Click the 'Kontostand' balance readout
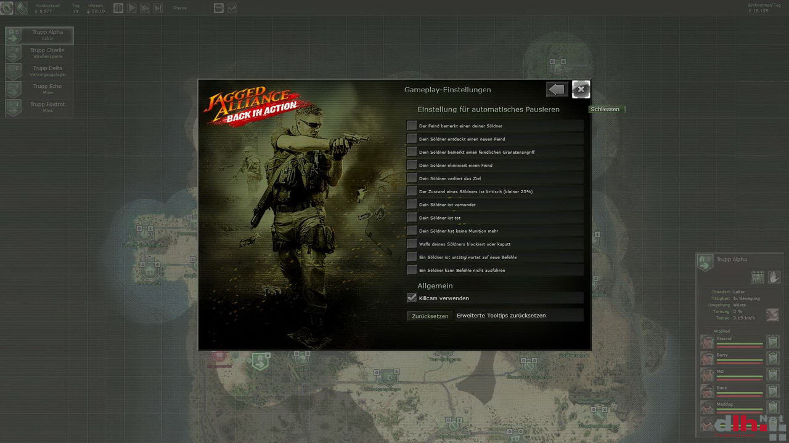This screenshot has width=789, height=443. click(x=48, y=8)
